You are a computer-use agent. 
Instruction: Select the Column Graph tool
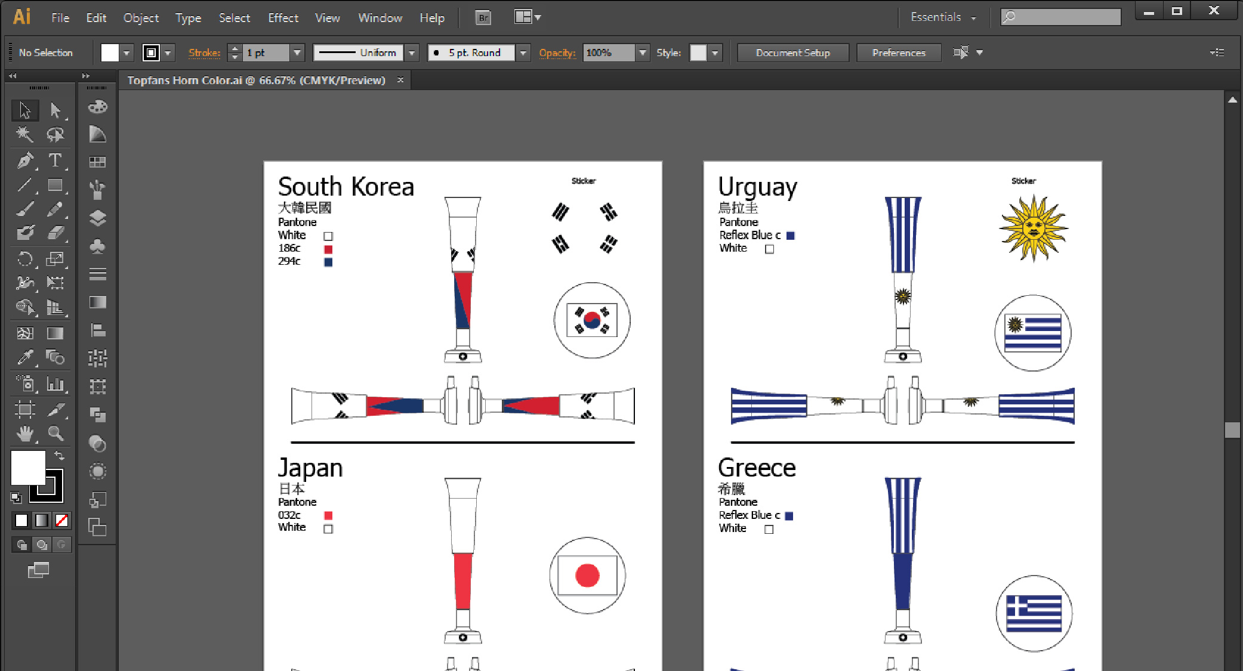pos(55,384)
